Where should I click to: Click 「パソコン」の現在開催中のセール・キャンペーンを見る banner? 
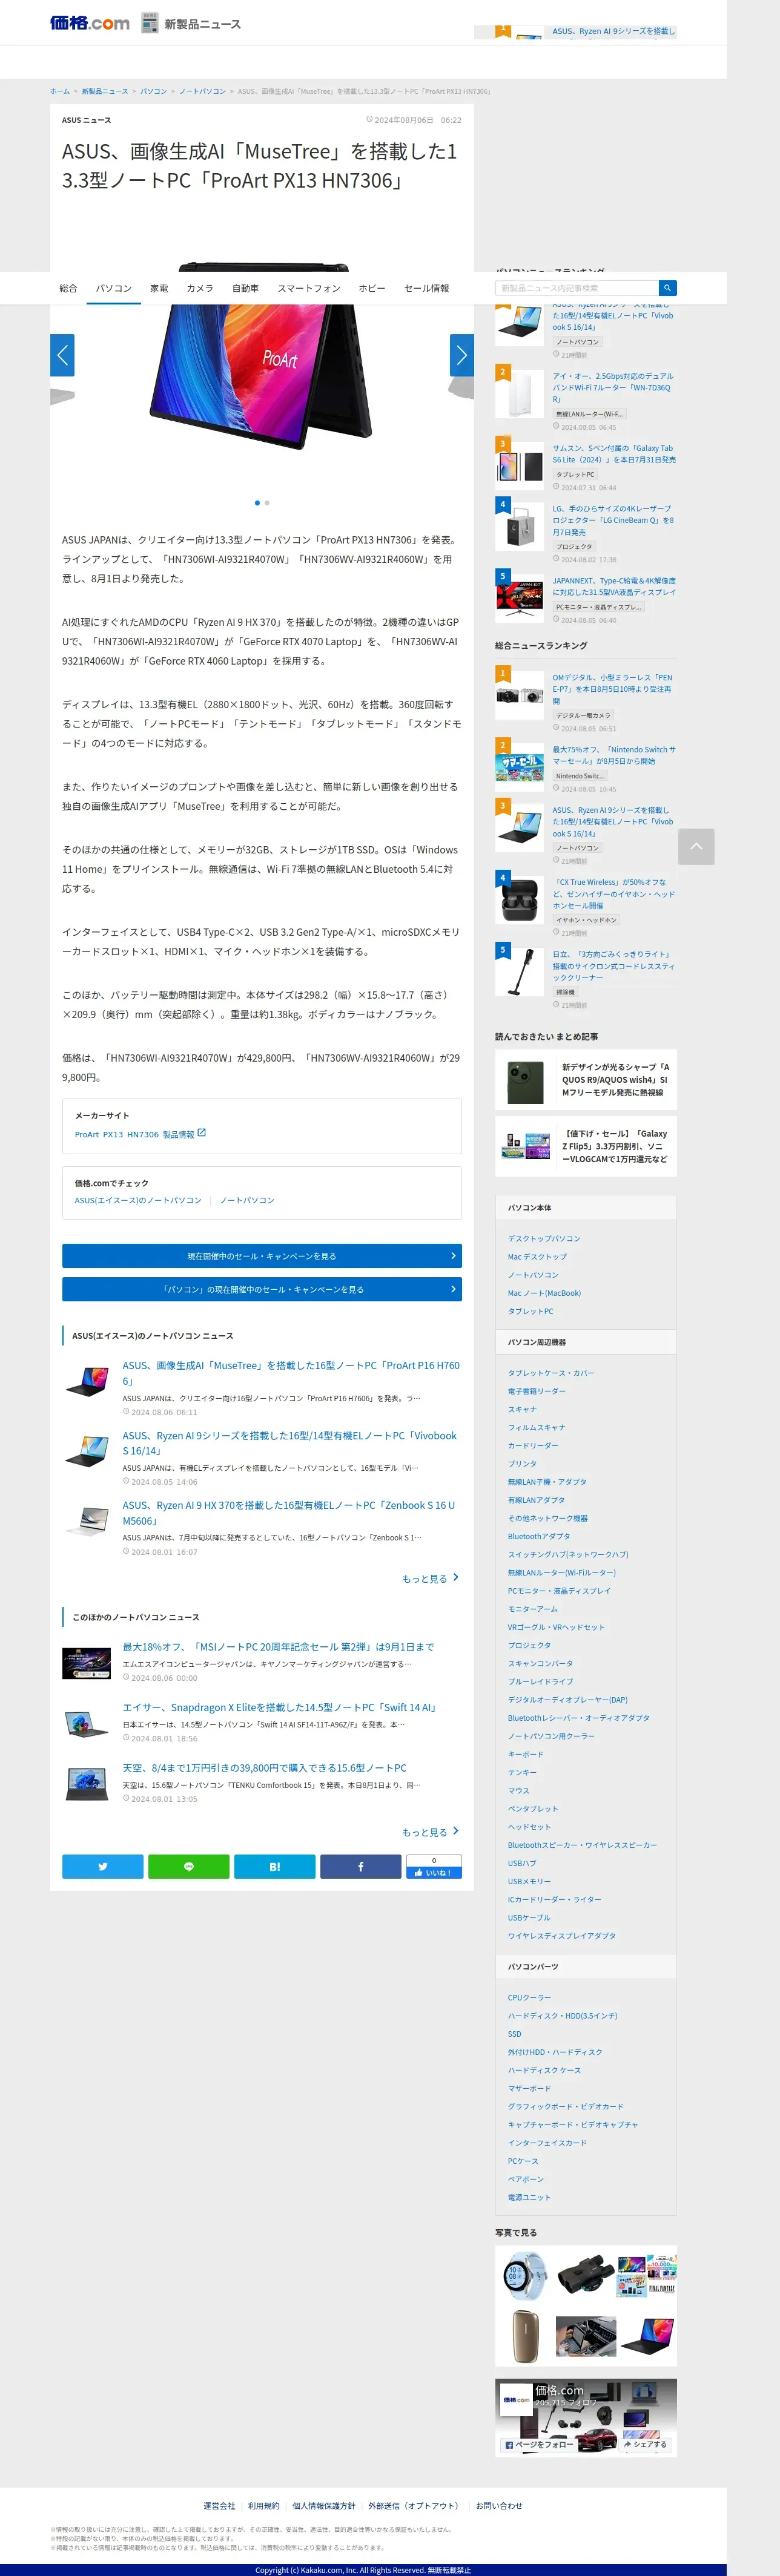(262, 1289)
